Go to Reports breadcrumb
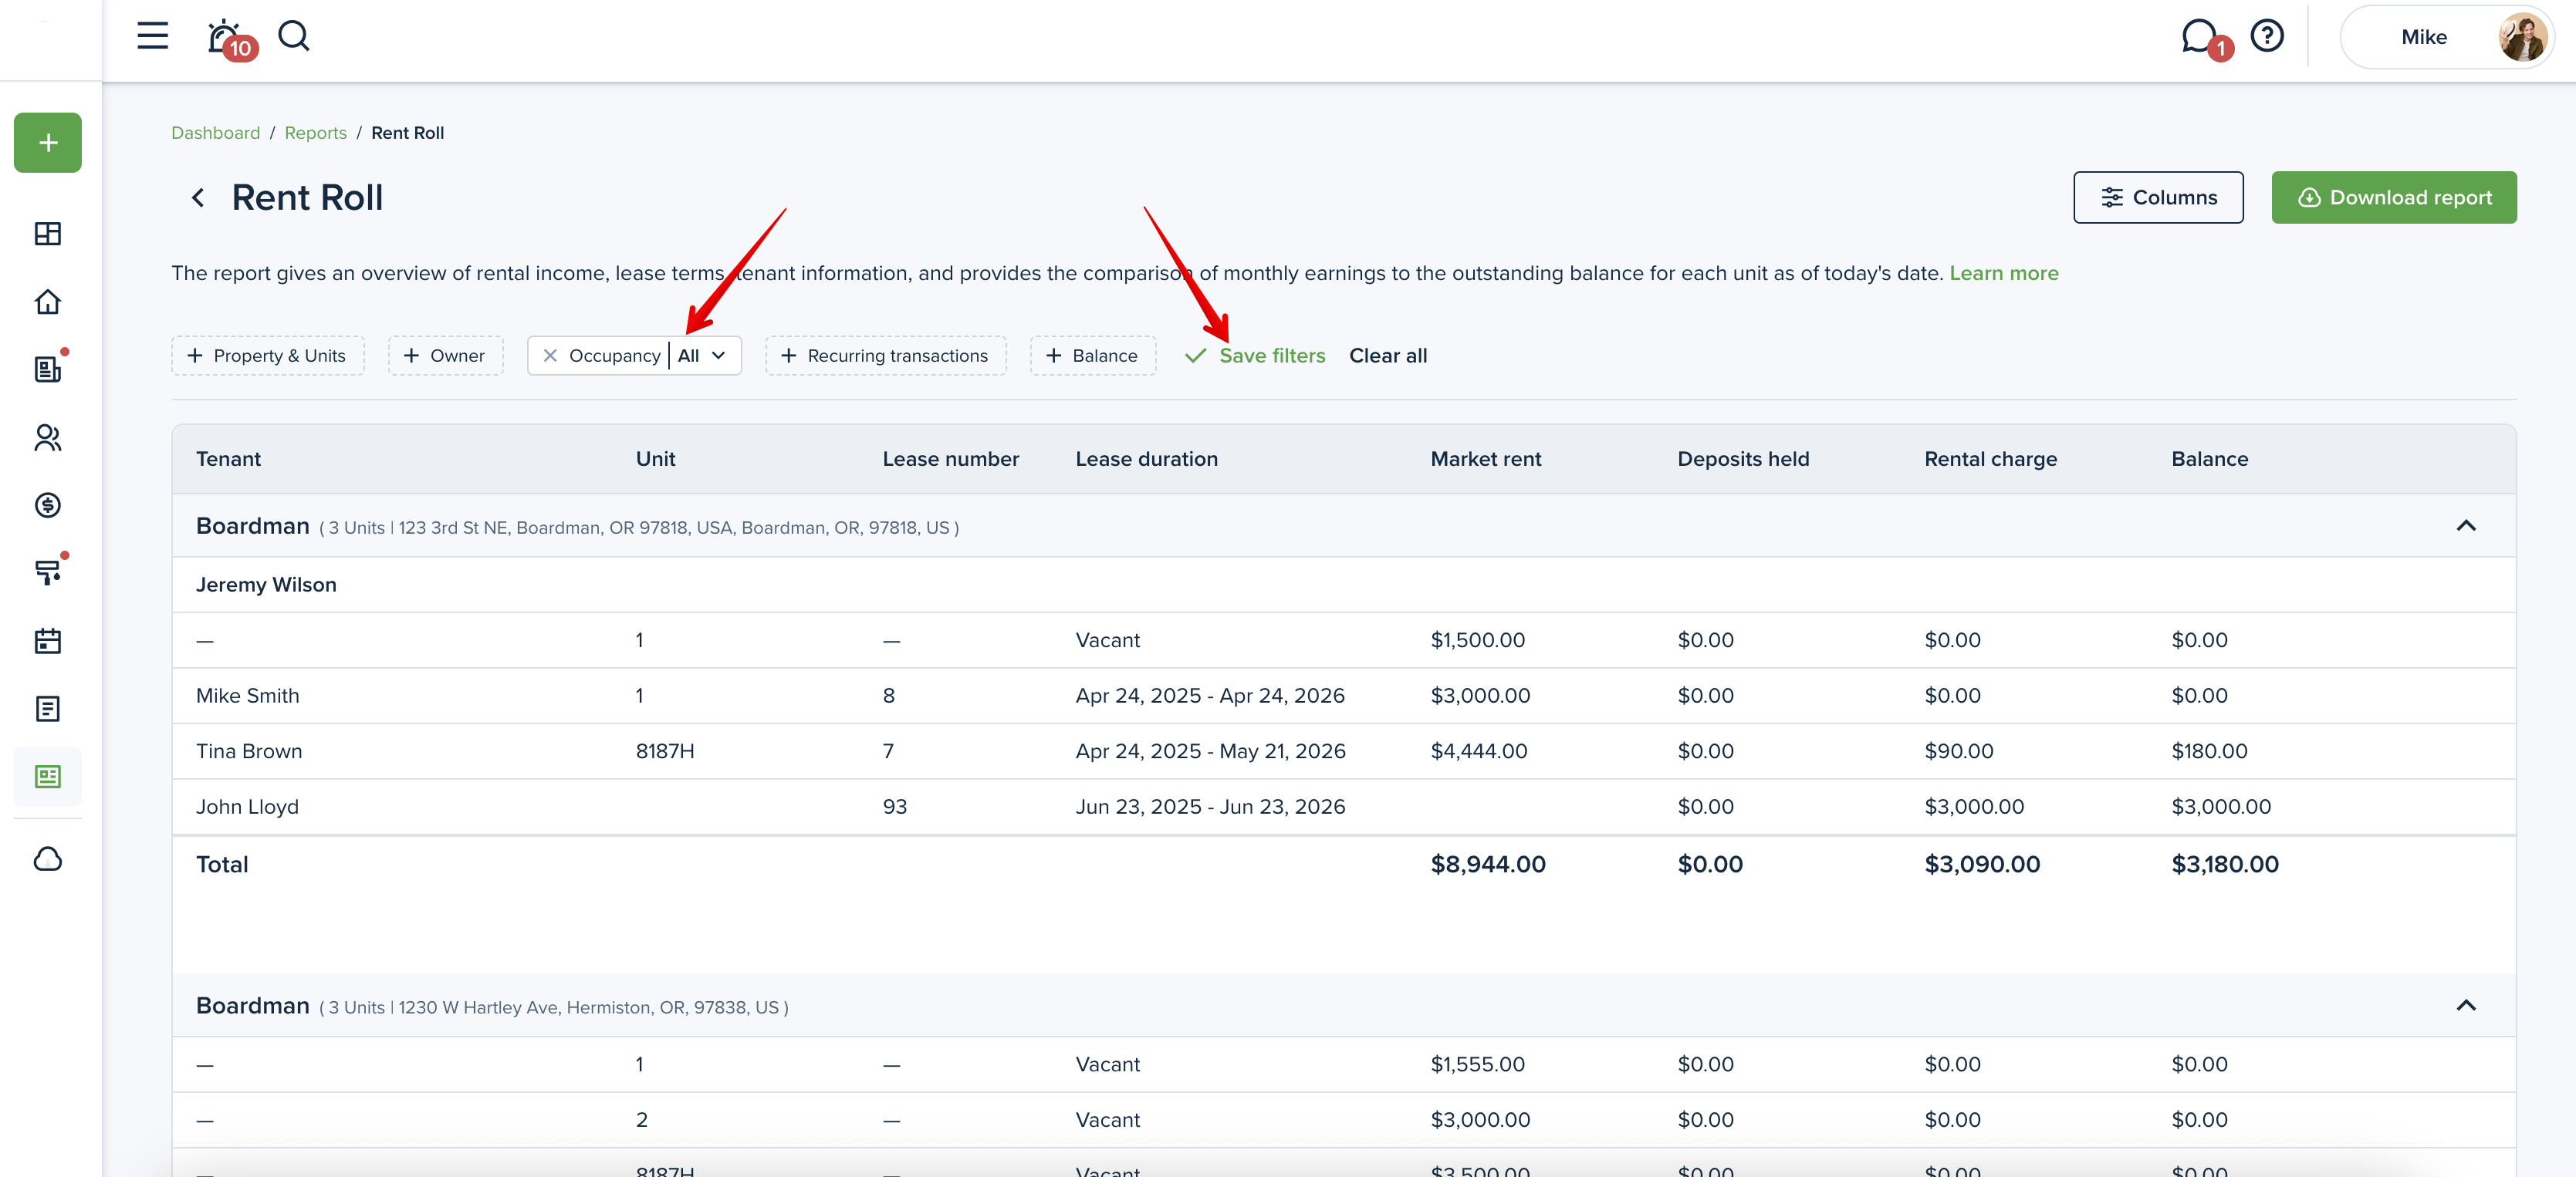 (315, 133)
